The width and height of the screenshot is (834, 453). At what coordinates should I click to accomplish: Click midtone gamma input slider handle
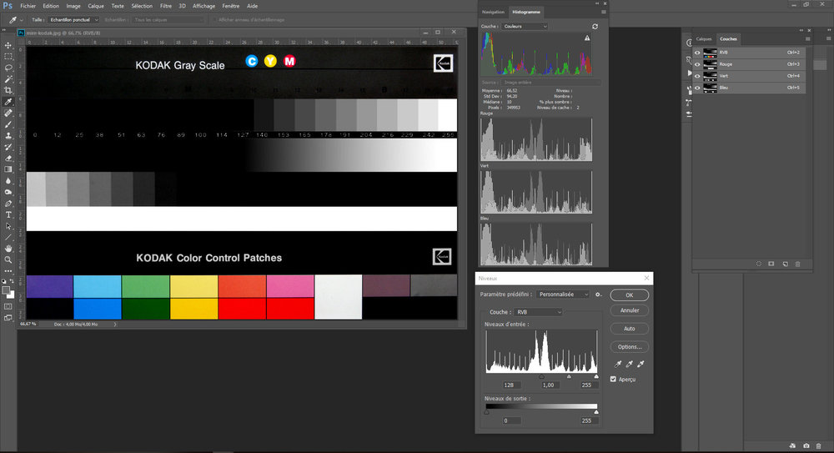click(x=569, y=376)
